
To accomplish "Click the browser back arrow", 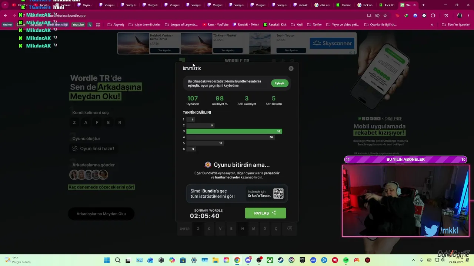I will (x=5, y=16).
